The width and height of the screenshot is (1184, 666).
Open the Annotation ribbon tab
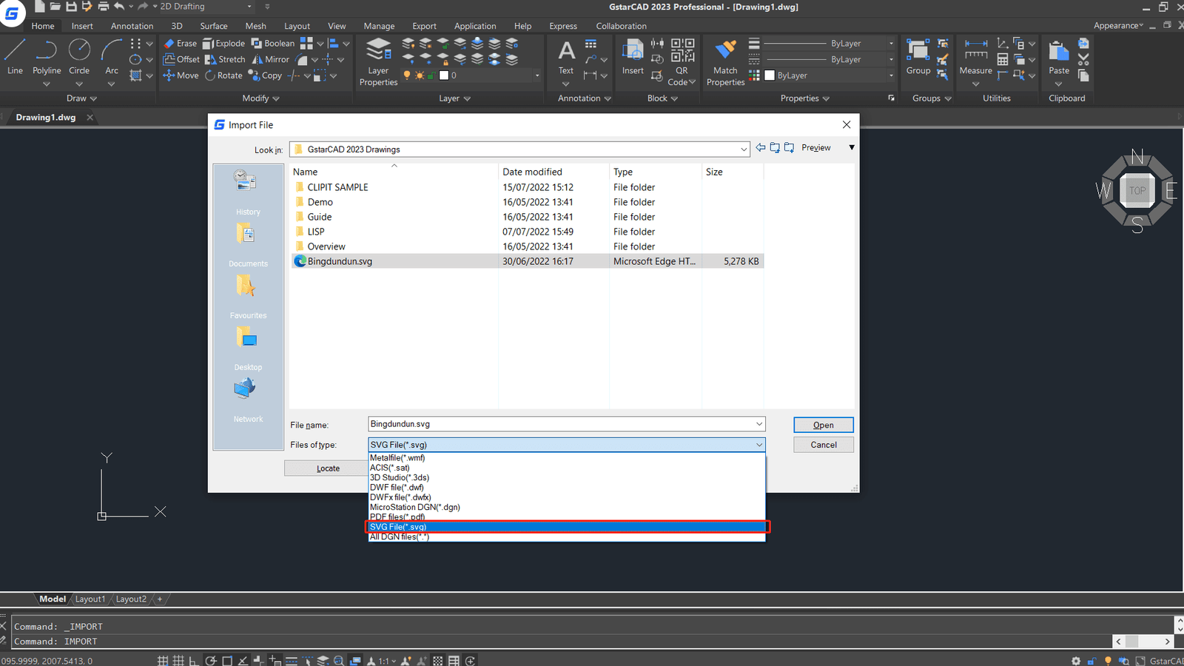click(132, 26)
